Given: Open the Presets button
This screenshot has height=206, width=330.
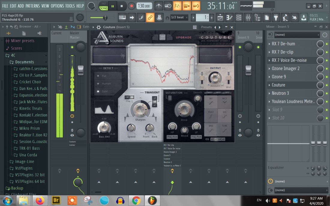Looking at the screenshot, I should [x=206, y=27].
